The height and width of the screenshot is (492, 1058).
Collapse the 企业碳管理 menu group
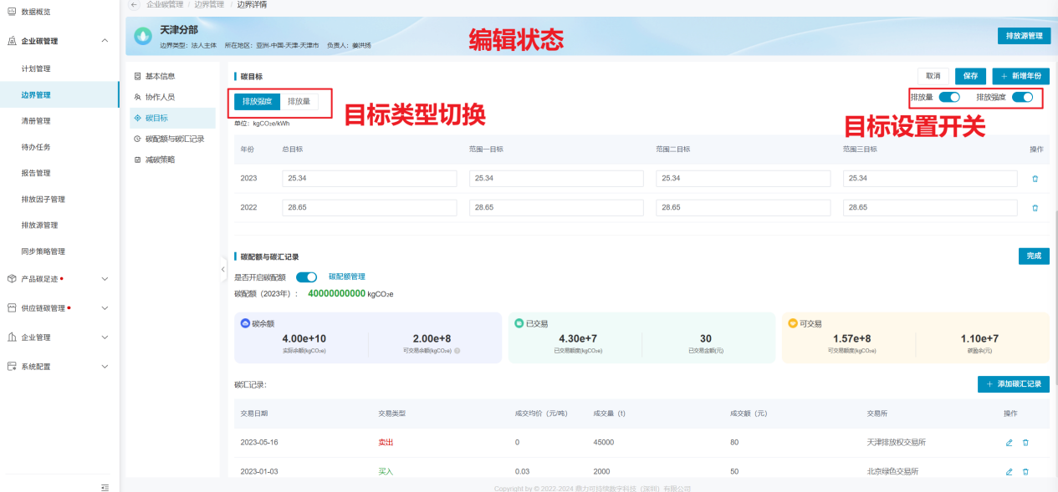point(105,41)
